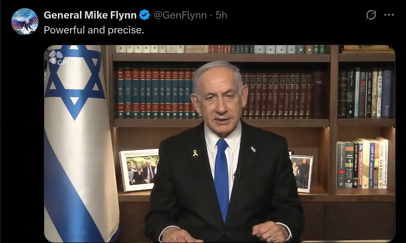
Task: Click the dark red book set on shelf
Action: pos(278,95)
